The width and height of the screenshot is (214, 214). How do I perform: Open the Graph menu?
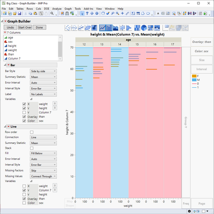(68, 9)
